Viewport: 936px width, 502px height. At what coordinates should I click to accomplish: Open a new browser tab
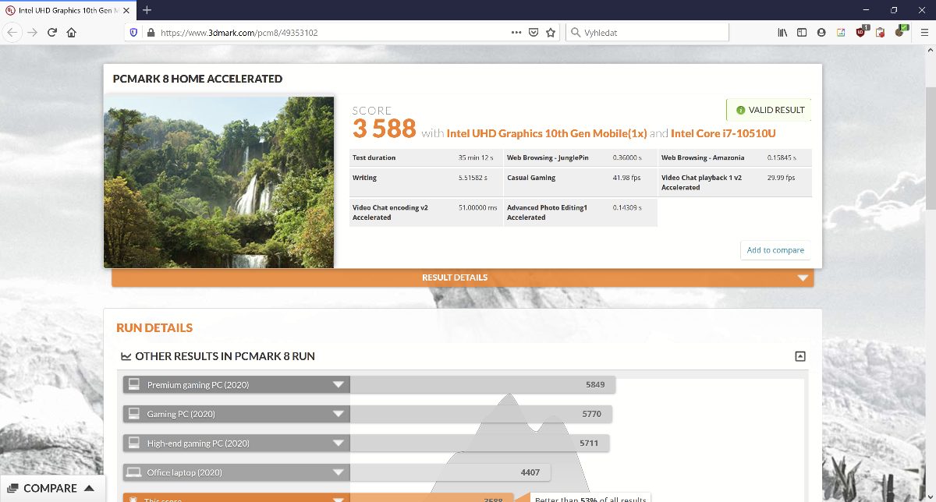pos(147,9)
